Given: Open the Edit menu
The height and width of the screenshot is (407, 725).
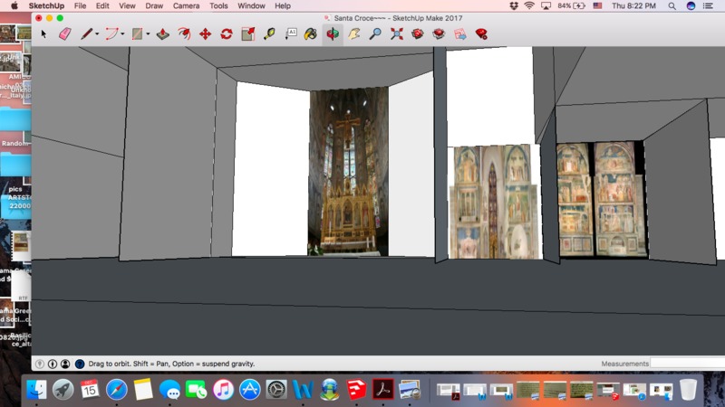Looking at the screenshot, I should coord(102,5).
